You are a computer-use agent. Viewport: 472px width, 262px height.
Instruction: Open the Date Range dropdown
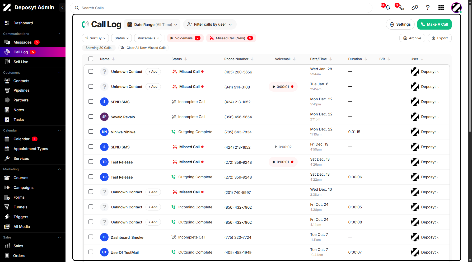coord(152,25)
